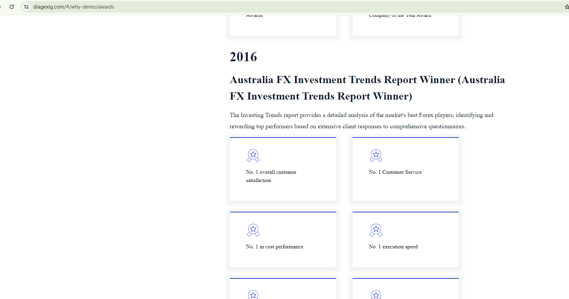Viewport: 569px width, 299px height.
Task: Reload the page with the refresh icon
Action: pyautogui.click(x=12, y=7)
